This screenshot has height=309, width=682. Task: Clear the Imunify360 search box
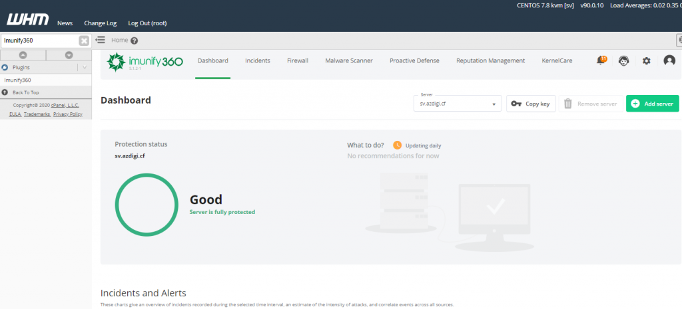click(84, 41)
